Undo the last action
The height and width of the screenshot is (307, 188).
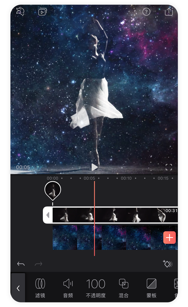click(x=21, y=264)
